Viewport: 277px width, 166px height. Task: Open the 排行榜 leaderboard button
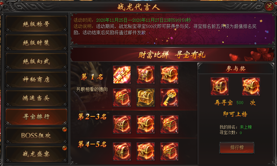click(x=237, y=148)
